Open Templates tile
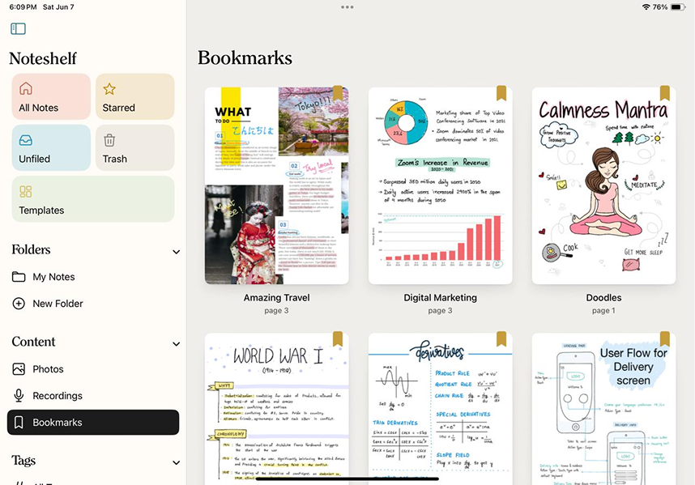Screen dimensions: 695x485 pyautogui.click(x=92, y=199)
